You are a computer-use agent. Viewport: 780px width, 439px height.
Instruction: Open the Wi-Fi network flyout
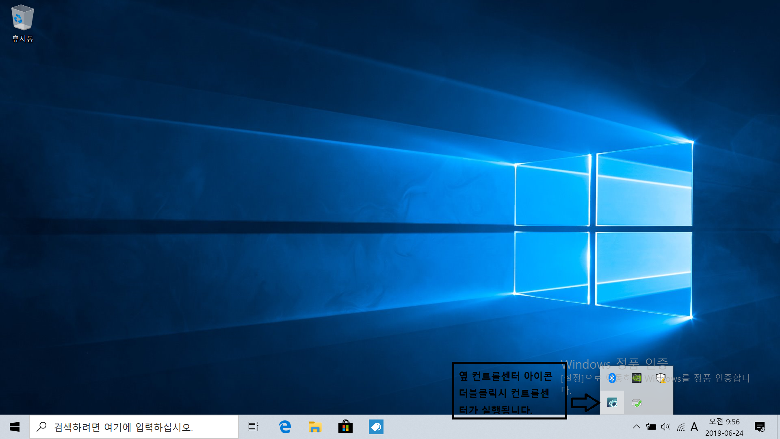(681, 427)
